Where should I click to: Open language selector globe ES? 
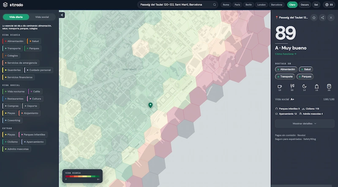[329, 5]
